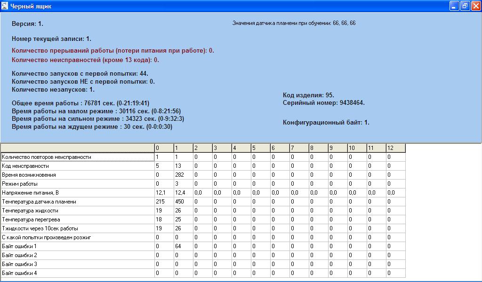The image size is (482, 282).
Task: Click the 'Серийный номер: 9438464.' text
Action: pos(324,103)
